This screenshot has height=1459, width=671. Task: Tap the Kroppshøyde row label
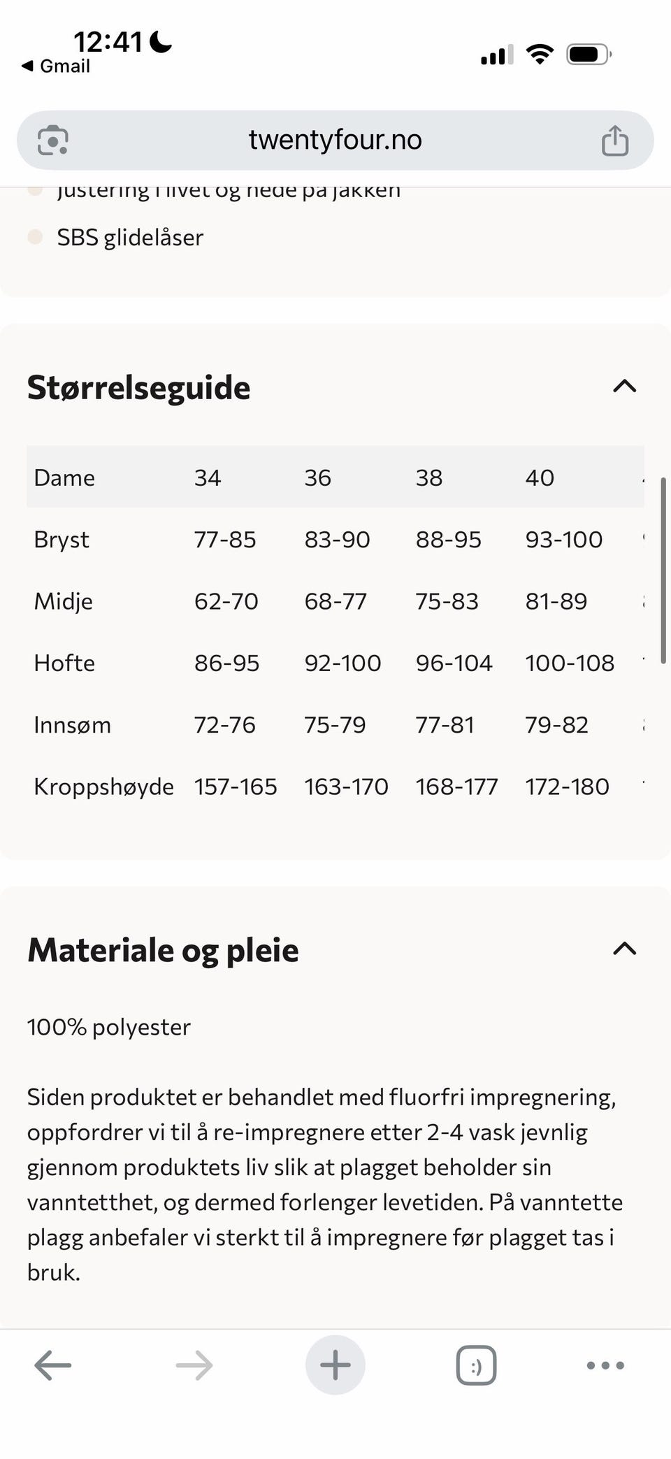tap(103, 786)
